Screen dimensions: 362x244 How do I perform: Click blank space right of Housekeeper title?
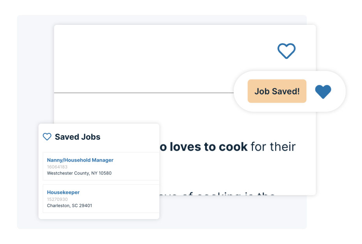119,192
